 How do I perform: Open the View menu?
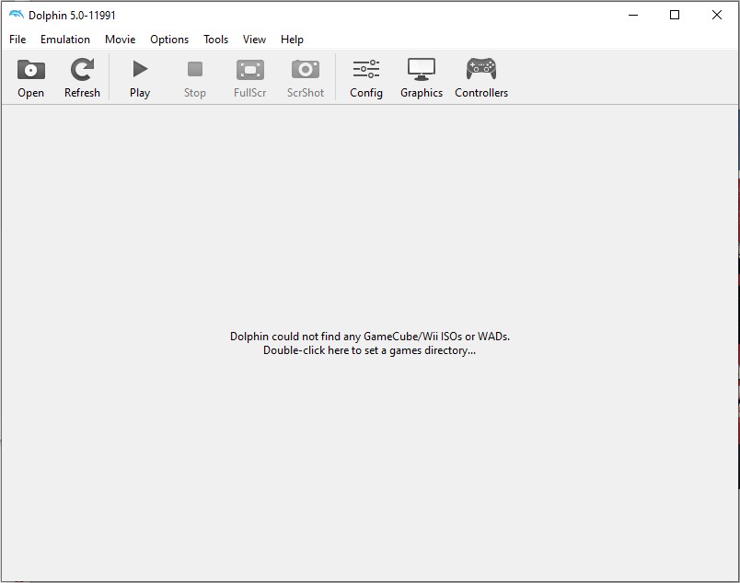(254, 40)
